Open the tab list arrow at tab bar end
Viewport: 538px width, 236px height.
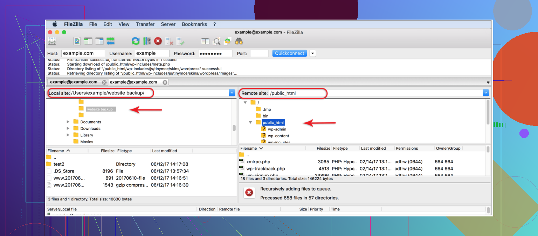488,83
